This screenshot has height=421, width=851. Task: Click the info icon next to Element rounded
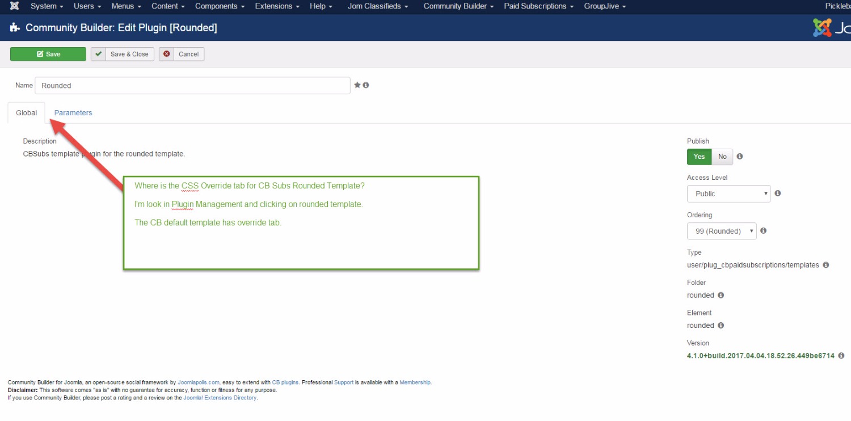[721, 326]
